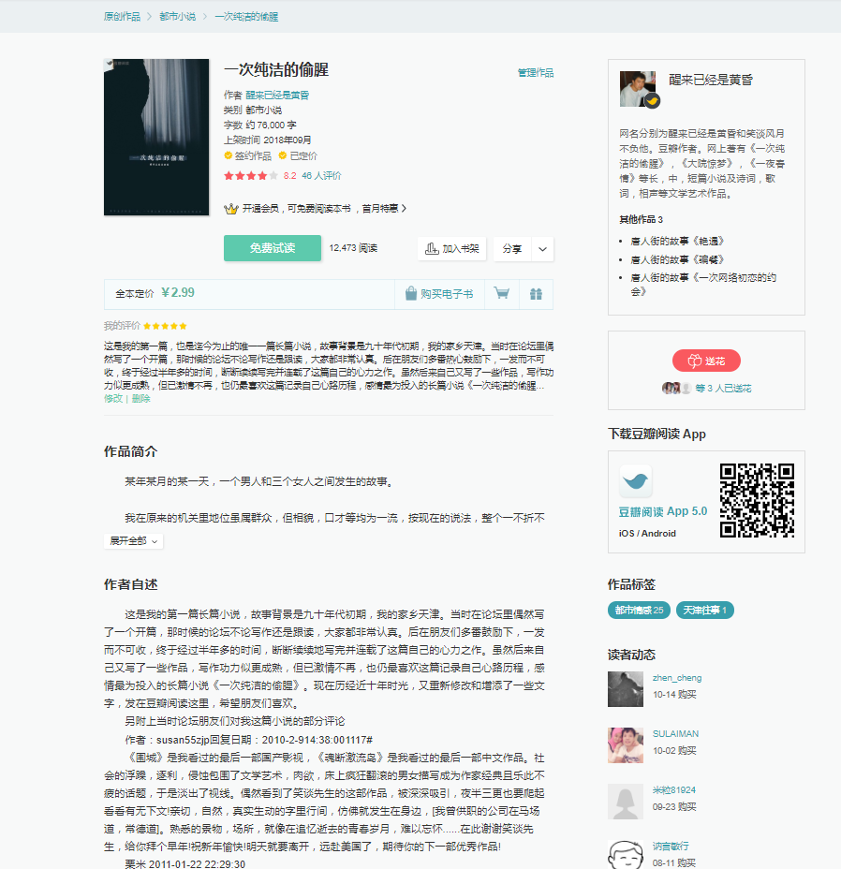Screen dimensions: 841x869
Task: Select the 天津往事 1 tag
Action: tap(704, 611)
